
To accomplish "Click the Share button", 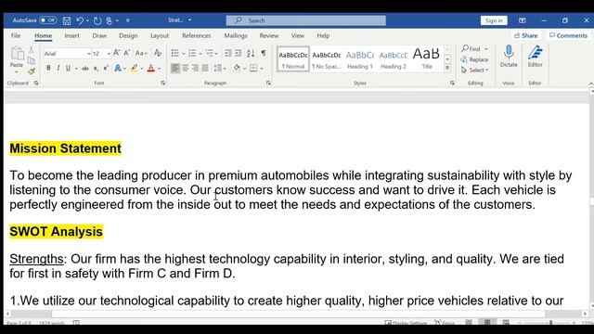I will pyautogui.click(x=526, y=35).
